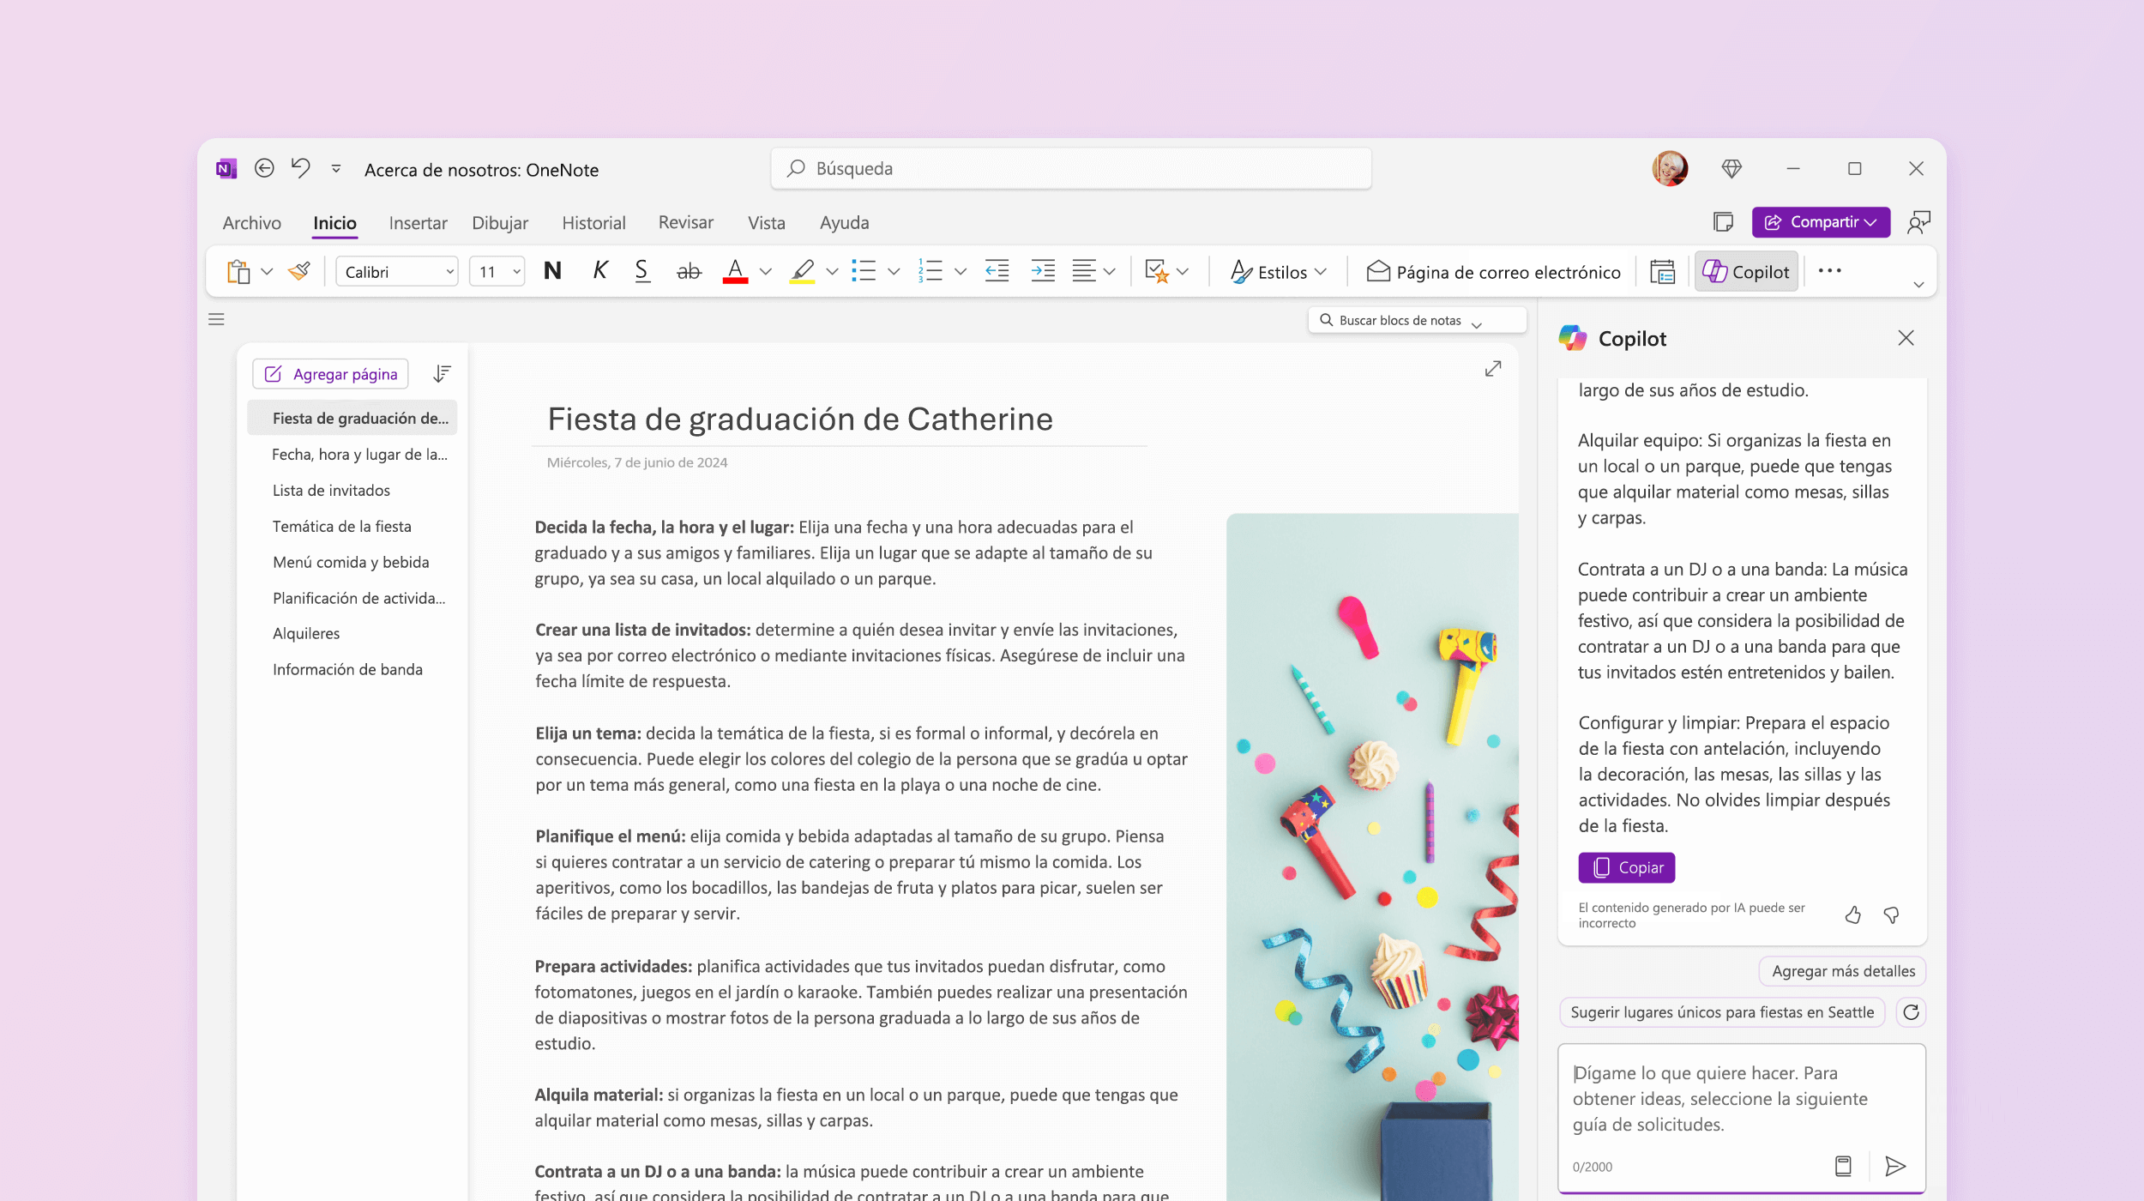Toggle strikethrough formatting

pos(689,272)
